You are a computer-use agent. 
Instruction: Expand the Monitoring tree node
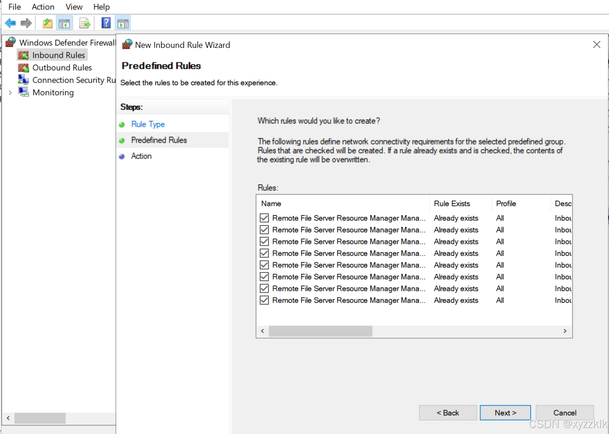pyautogui.click(x=10, y=93)
